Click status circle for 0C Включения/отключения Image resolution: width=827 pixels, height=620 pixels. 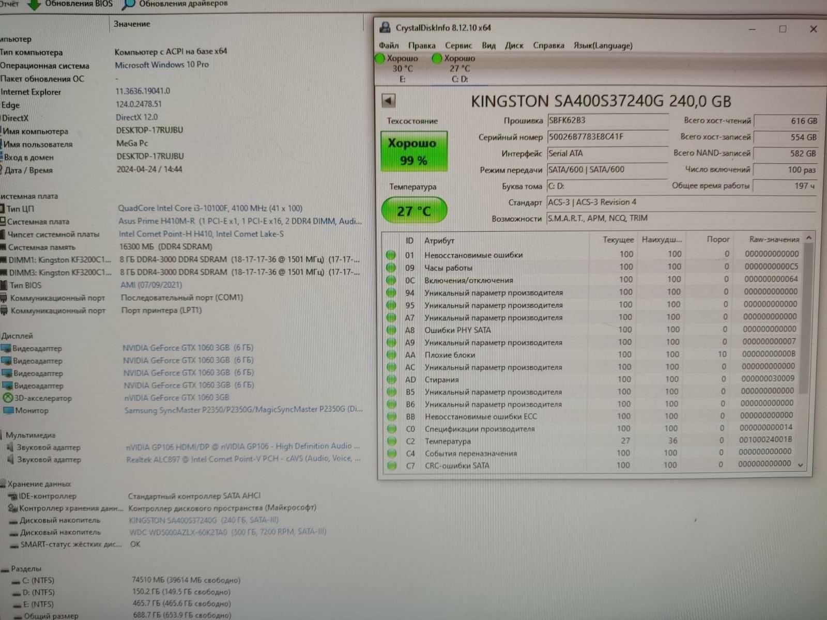click(x=391, y=280)
